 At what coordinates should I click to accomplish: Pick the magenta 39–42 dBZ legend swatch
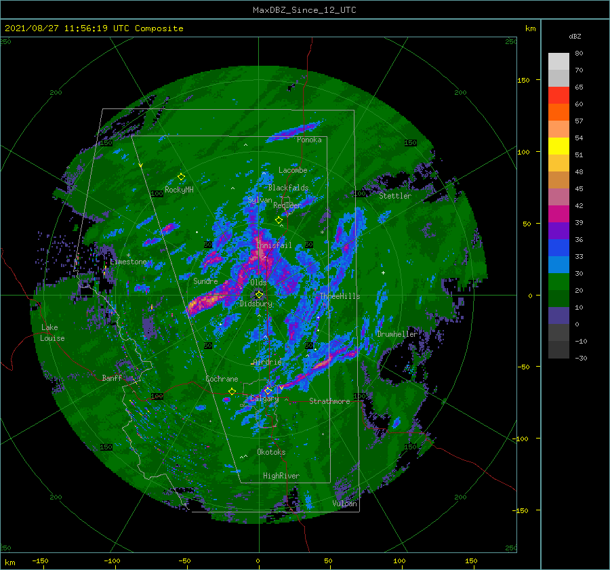558,214
